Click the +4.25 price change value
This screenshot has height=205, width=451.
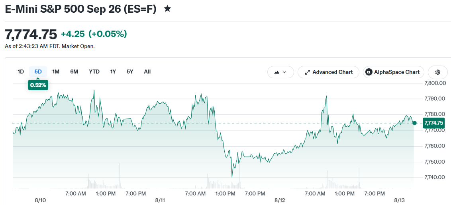73,34
